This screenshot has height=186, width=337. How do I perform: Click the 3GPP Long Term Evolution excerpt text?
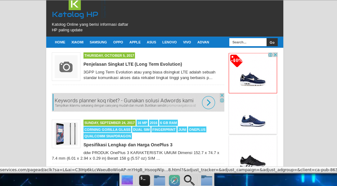click(x=149, y=75)
